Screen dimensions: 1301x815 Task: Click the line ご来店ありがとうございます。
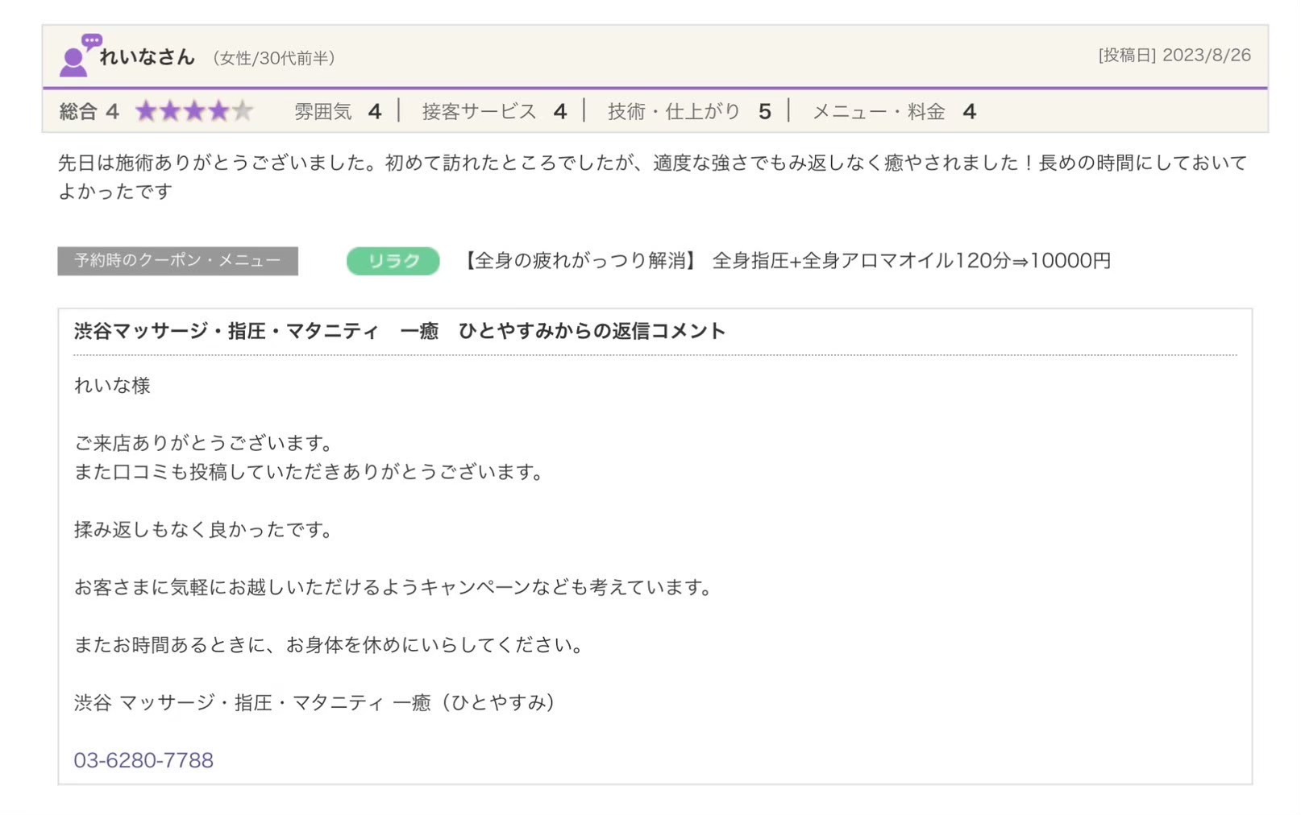pyautogui.click(x=203, y=443)
